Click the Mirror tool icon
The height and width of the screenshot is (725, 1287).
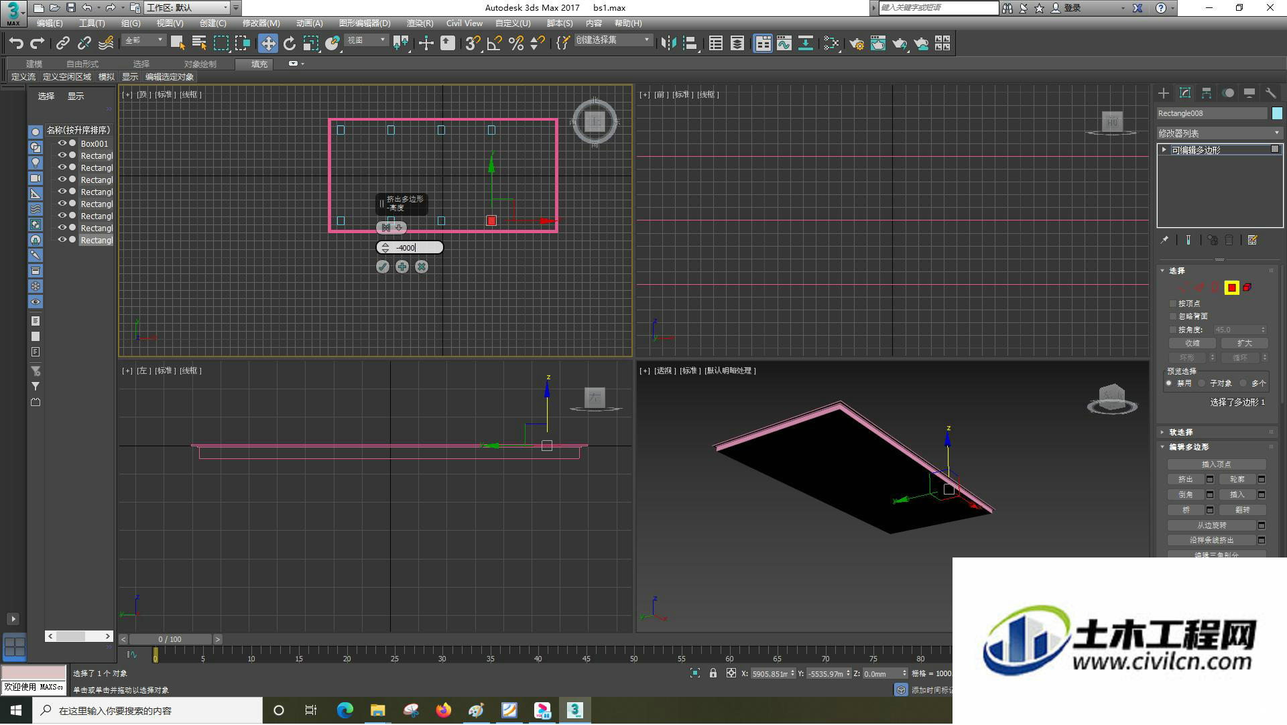coord(668,44)
